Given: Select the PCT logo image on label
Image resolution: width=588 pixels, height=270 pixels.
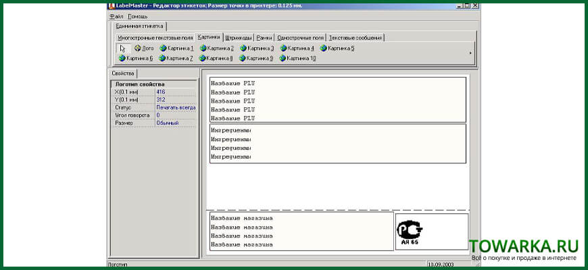Looking at the screenshot, I should 410,232.
